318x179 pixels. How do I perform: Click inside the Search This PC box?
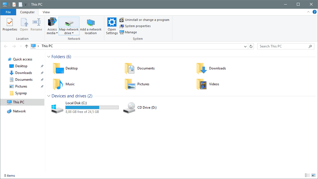[283, 46]
